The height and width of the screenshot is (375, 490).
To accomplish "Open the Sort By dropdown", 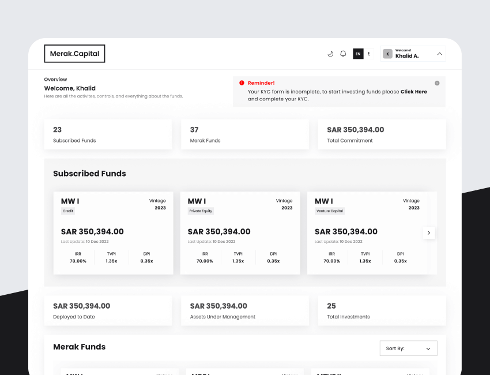I will [x=409, y=348].
